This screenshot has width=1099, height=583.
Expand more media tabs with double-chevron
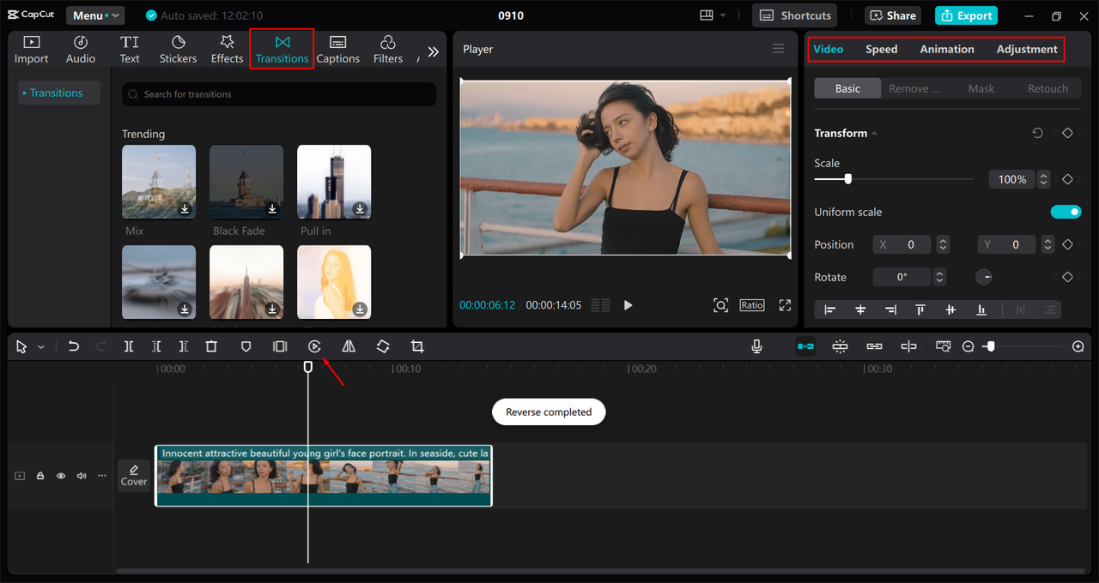click(x=434, y=51)
